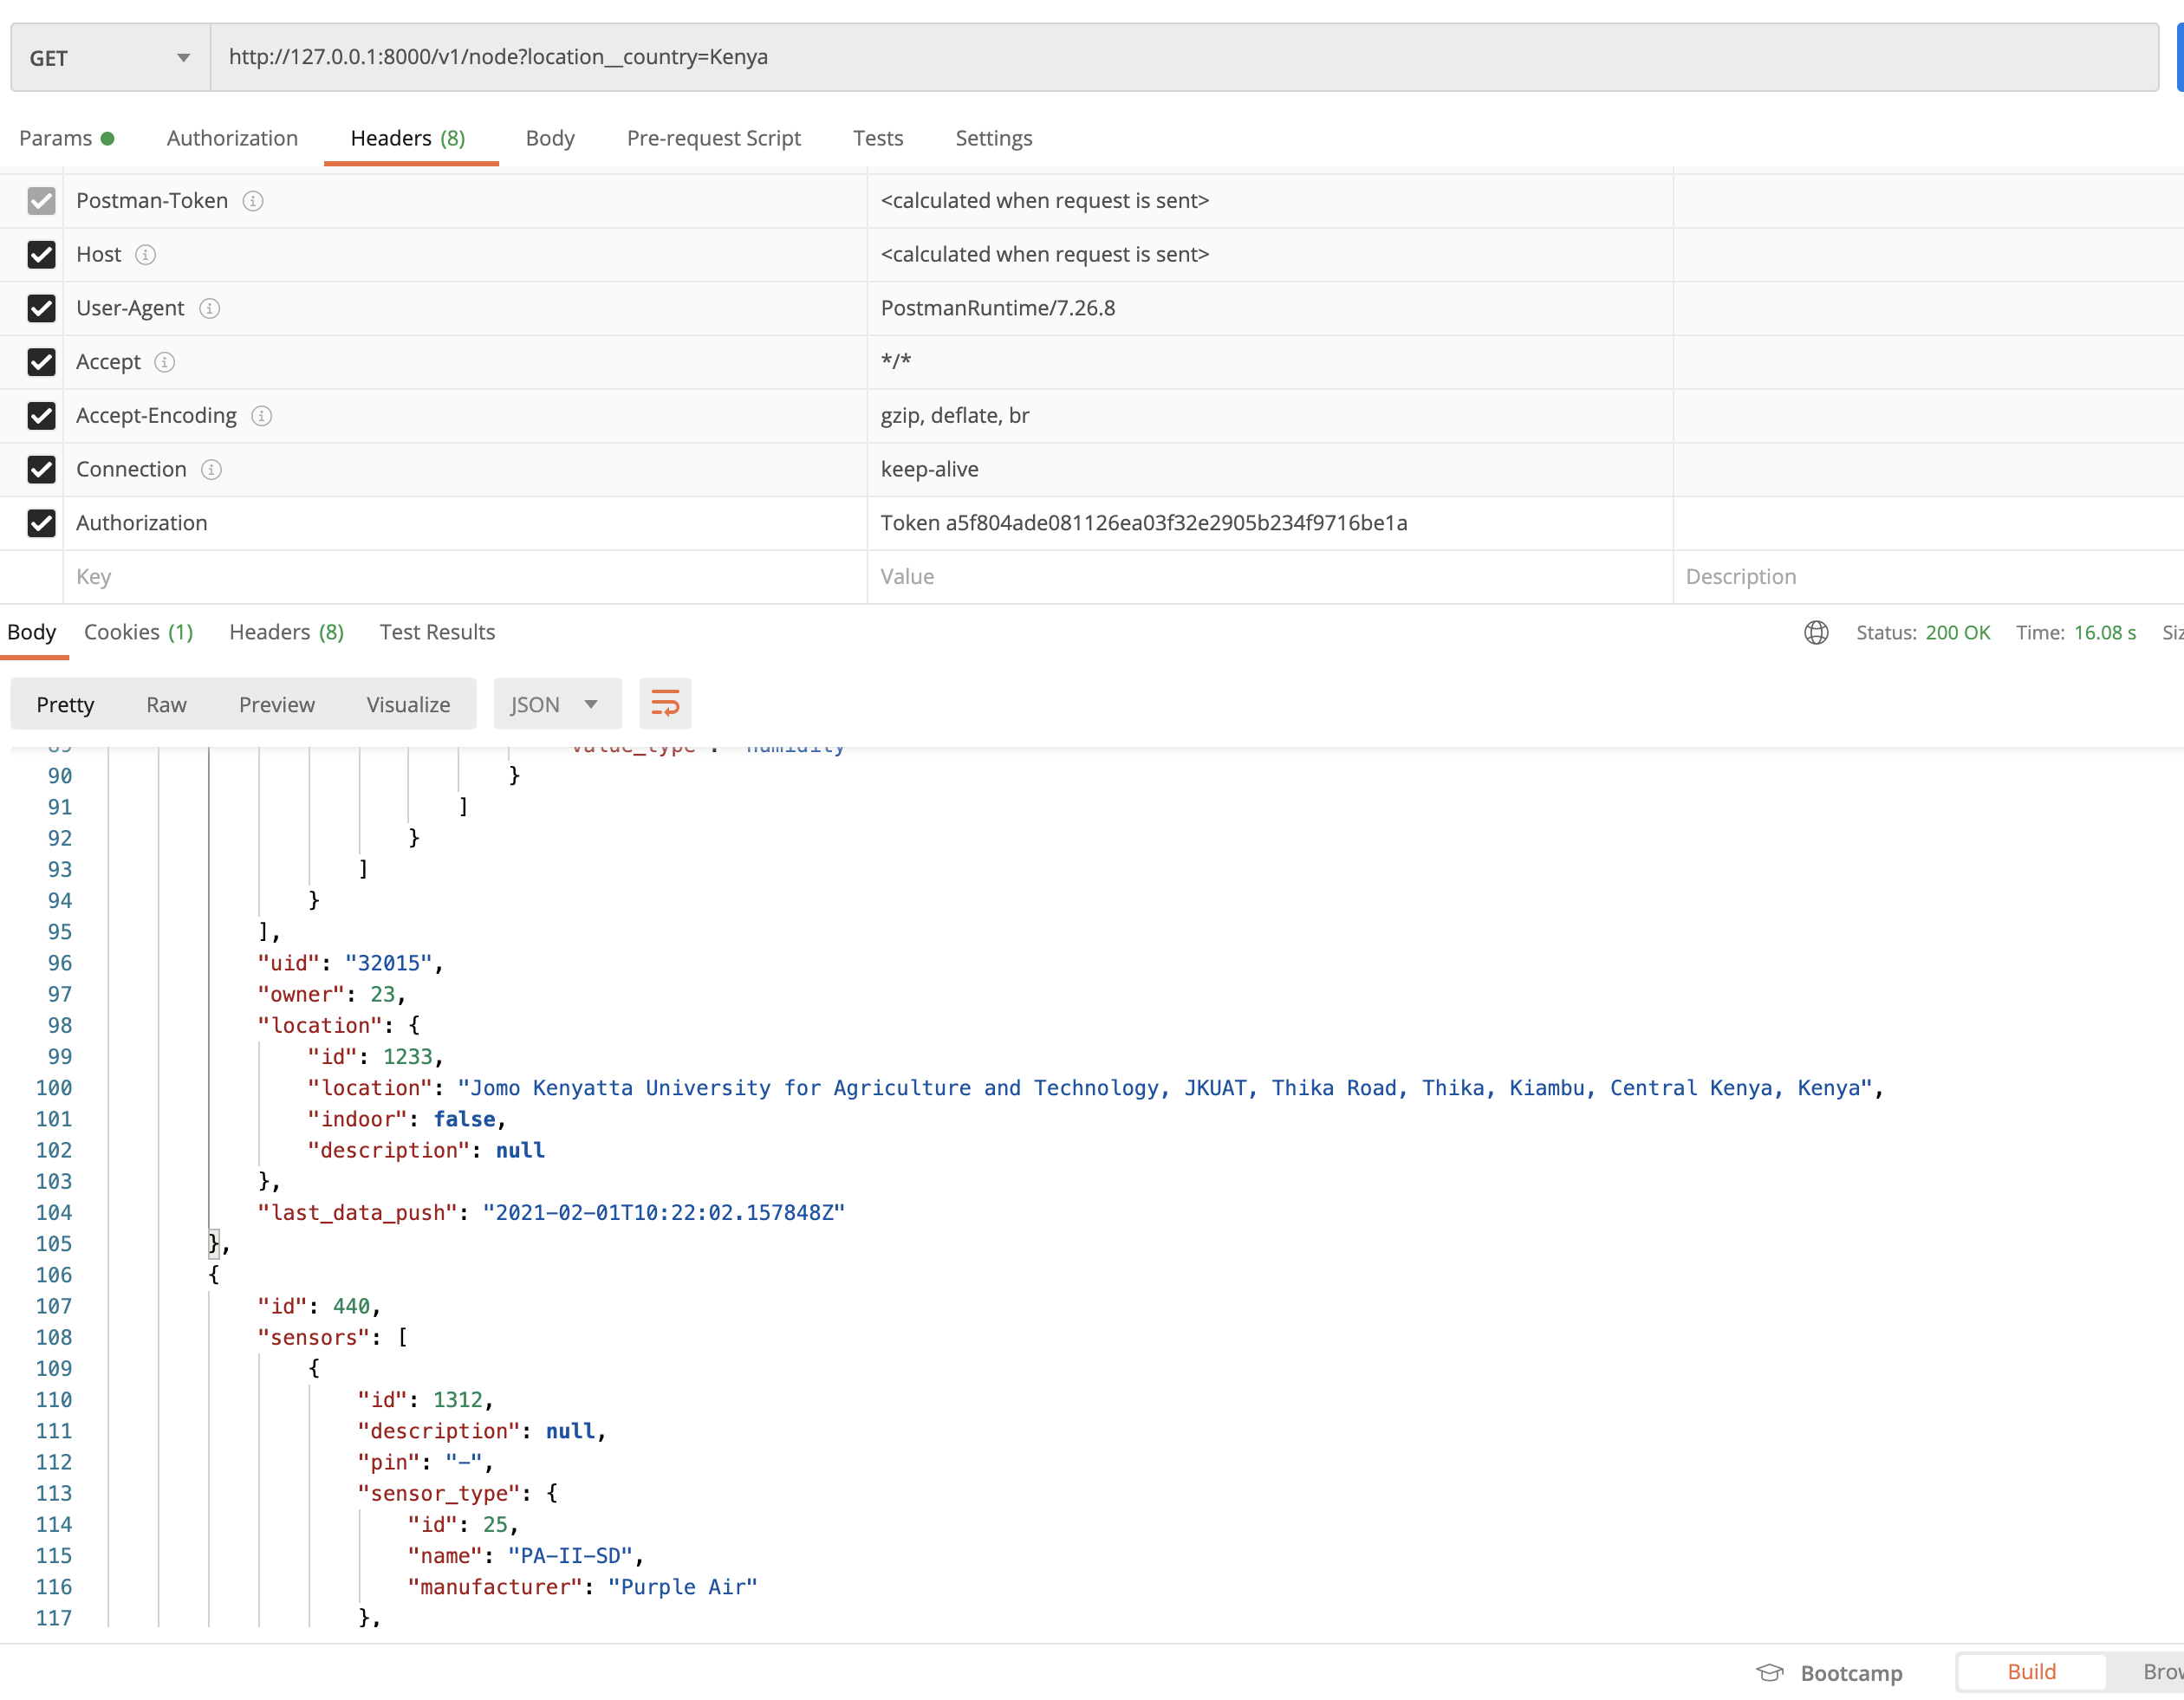Disable the Accept-Encoding header checkbox
The width and height of the screenshot is (2184, 1700).
[41, 416]
